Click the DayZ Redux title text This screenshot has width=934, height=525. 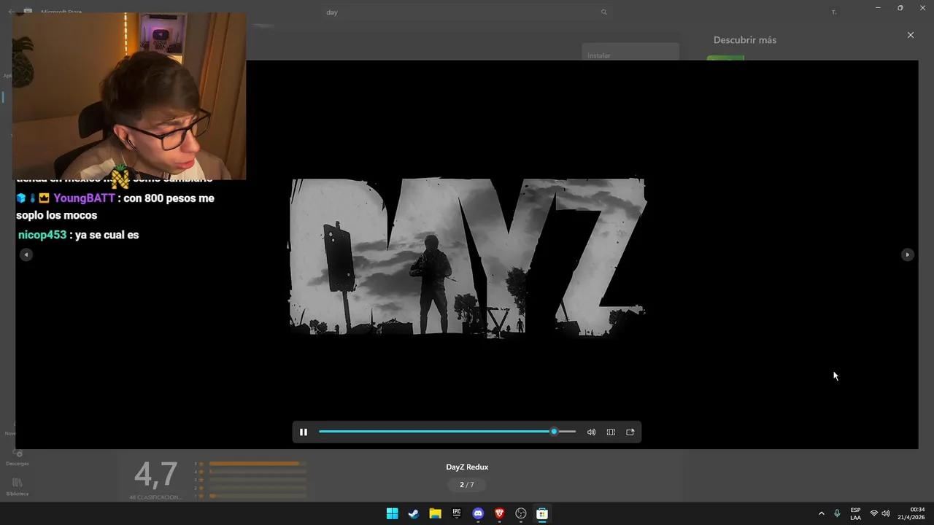click(467, 467)
